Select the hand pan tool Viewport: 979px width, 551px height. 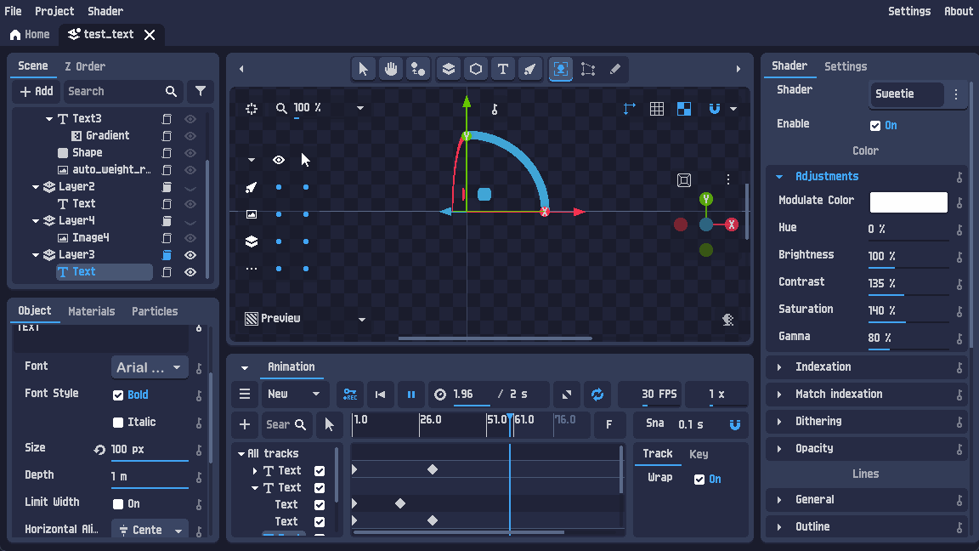[x=391, y=70]
